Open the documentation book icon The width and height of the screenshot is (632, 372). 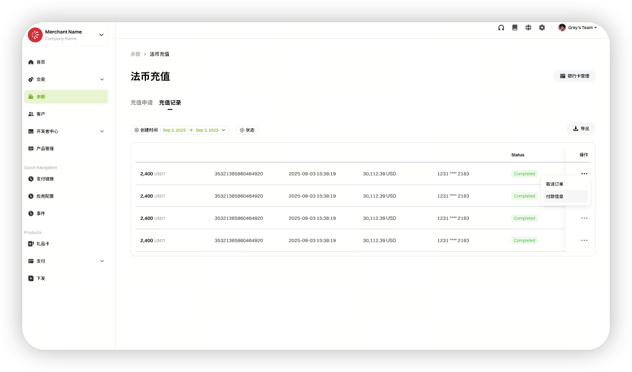[x=515, y=28]
